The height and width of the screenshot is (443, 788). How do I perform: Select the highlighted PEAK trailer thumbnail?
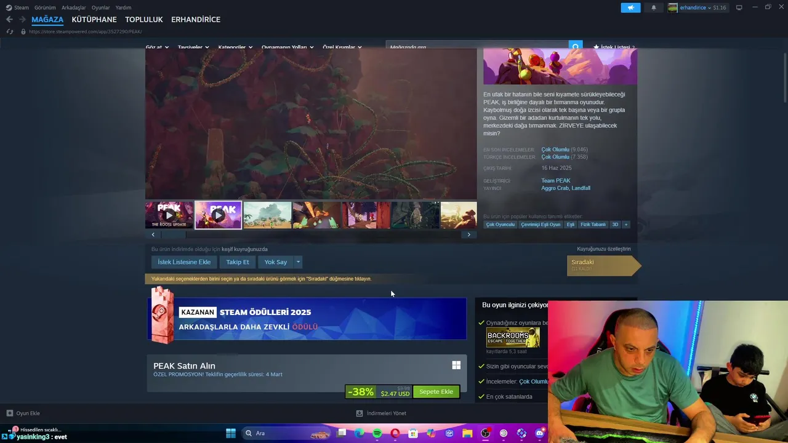coord(219,215)
